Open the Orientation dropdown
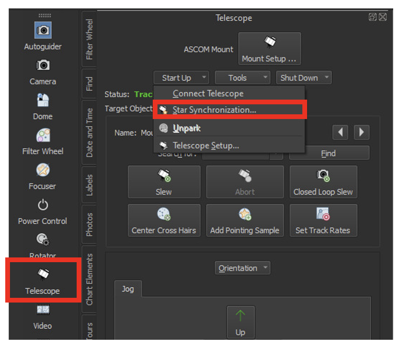The image size is (400, 345). (x=242, y=268)
